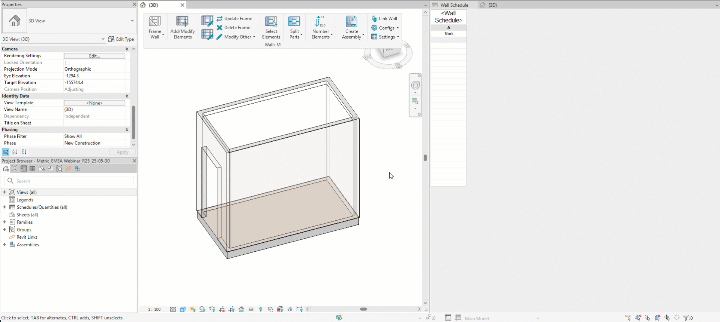The width and height of the screenshot is (720, 322).
Task: Click the Frame Wall tool icon
Action: point(154,21)
